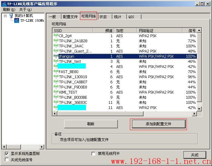
Task: Click the antenna icon beside zhangsan
Action: [x=56, y=56]
